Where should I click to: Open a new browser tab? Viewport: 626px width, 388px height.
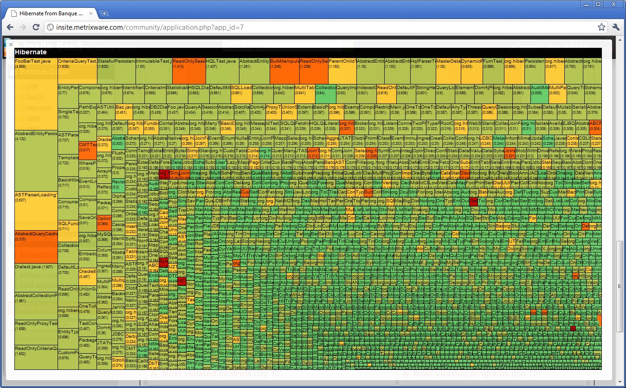105,13
